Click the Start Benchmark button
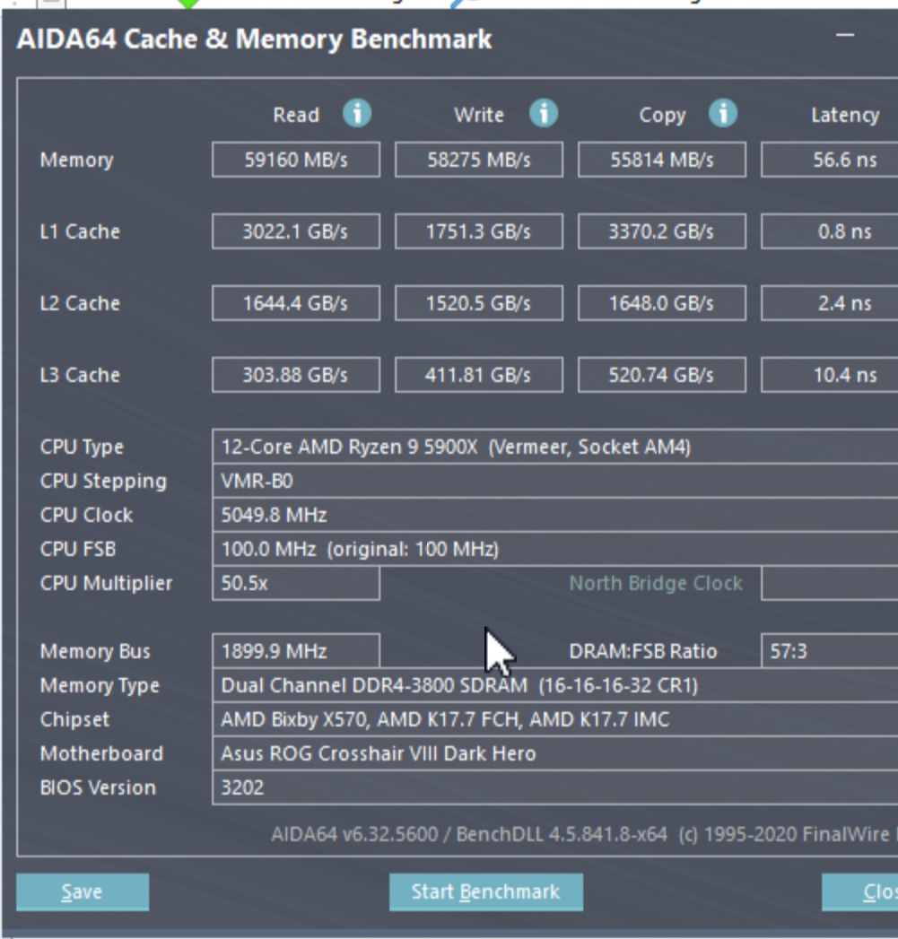This screenshot has height=939, width=898. pos(486,891)
